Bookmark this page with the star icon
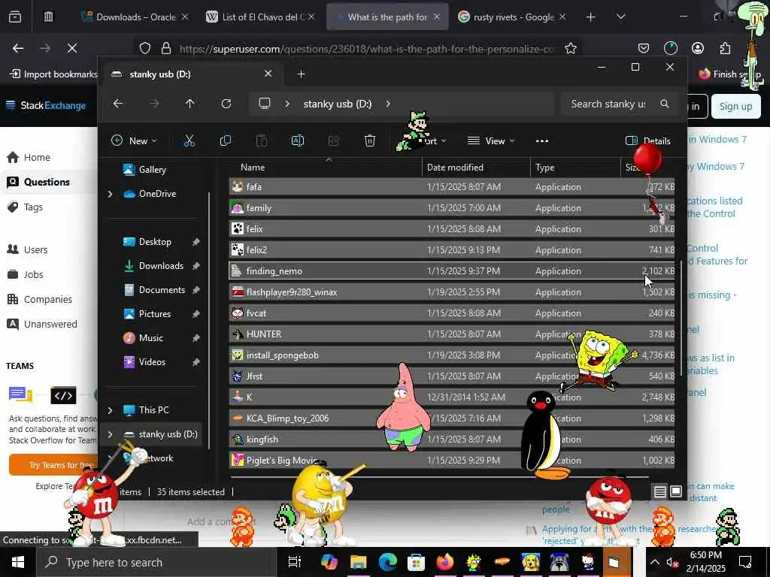The image size is (770, 577). [x=571, y=48]
